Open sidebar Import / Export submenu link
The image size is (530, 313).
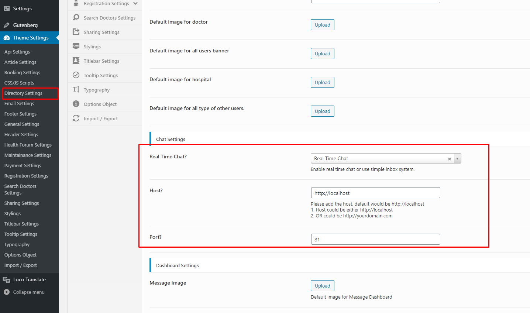[x=21, y=265]
